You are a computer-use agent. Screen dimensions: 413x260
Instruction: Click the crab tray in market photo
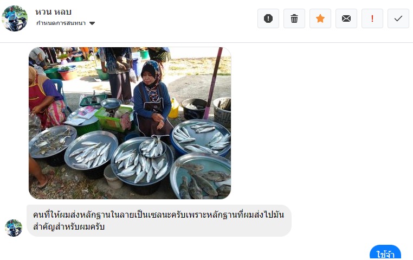tap(53, 142)
